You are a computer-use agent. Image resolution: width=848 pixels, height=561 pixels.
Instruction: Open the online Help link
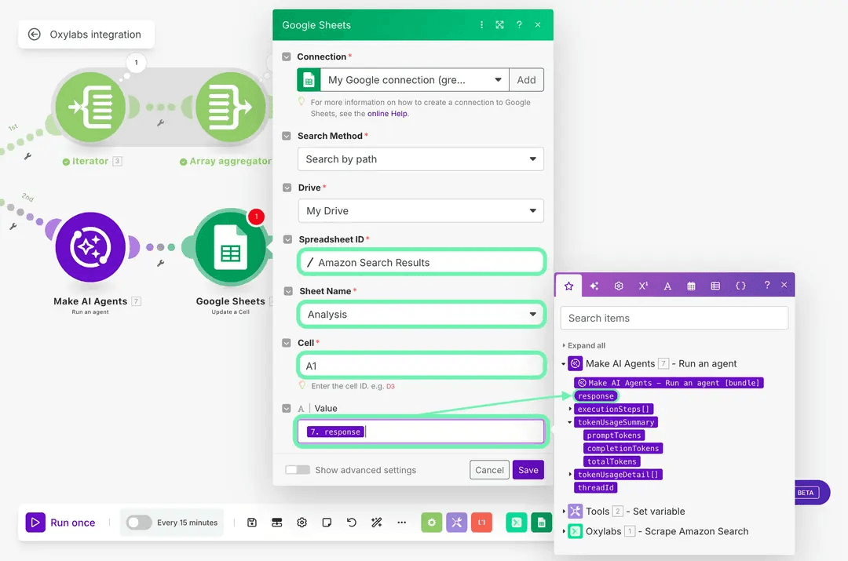[x=388, y=114]
